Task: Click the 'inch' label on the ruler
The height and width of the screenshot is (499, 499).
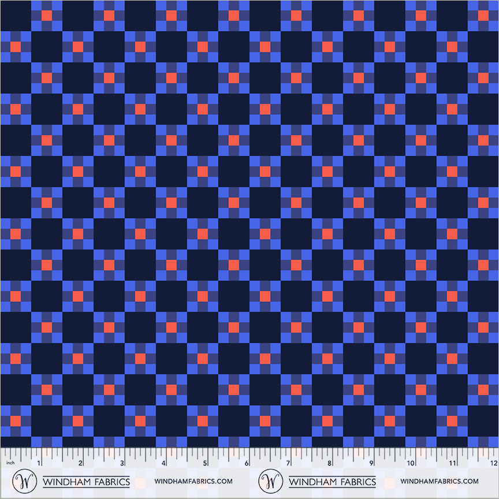Action: coord(10,463)
